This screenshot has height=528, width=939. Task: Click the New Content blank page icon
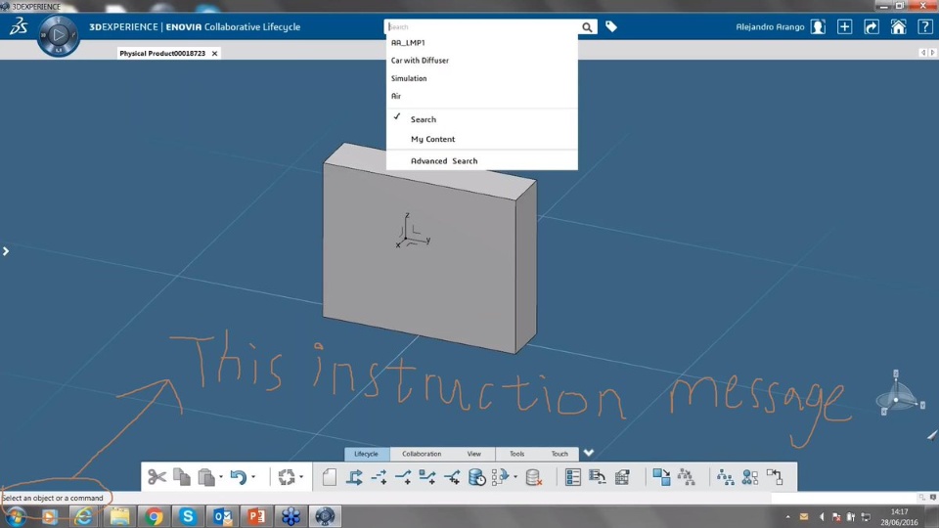(330, 476)
